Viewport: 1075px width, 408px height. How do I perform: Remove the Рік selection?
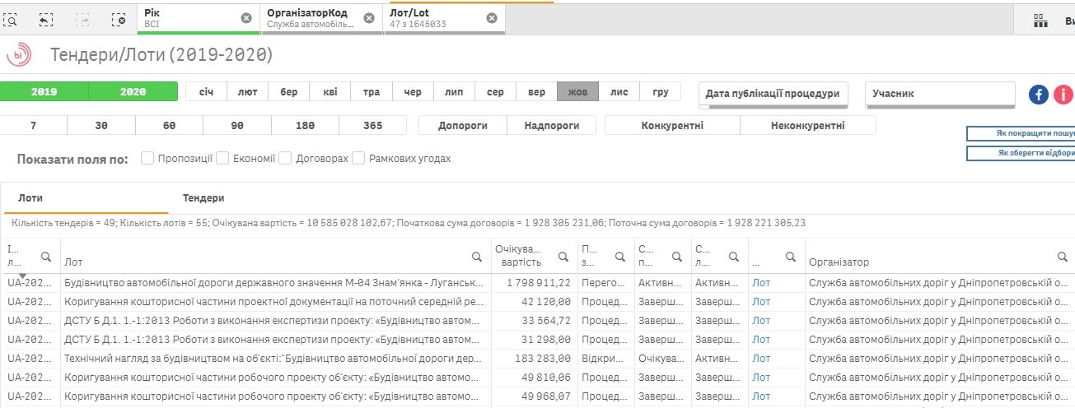(246, 18)
